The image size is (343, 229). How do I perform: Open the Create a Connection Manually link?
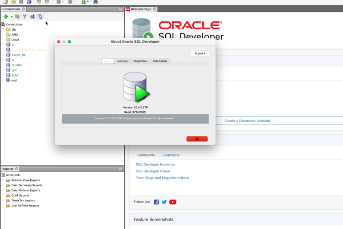248,121
